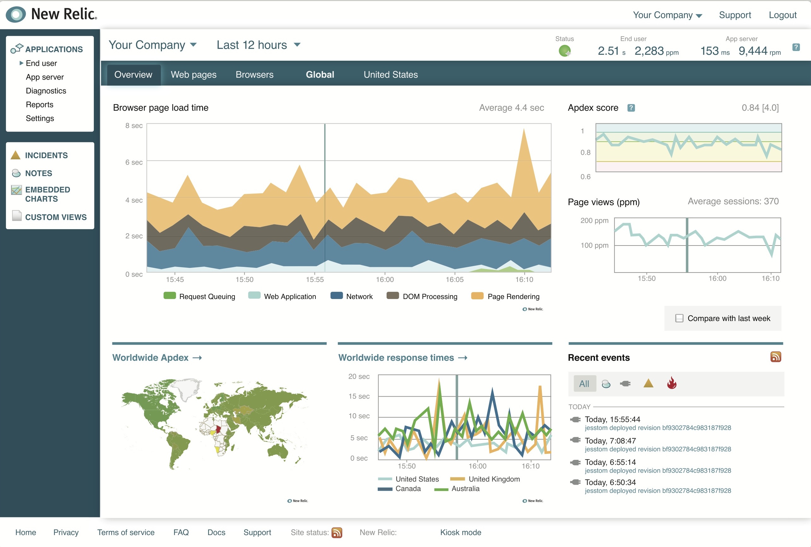Click the Embedded Charts icon
The height and width of the screenshot is (547, 811).
(x=16, y=190)
